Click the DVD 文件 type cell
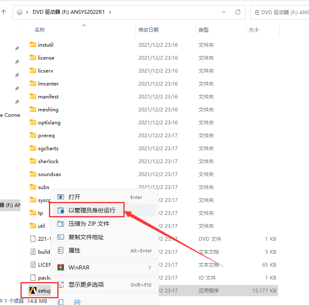This screenshot has width=309, height=305. pos(210,239)
